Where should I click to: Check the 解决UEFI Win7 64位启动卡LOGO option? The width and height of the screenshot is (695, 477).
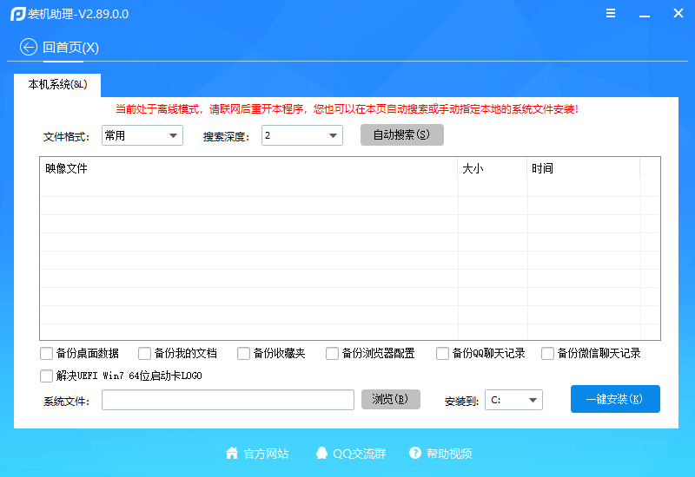pyautogui.click(x=47, y=376)
